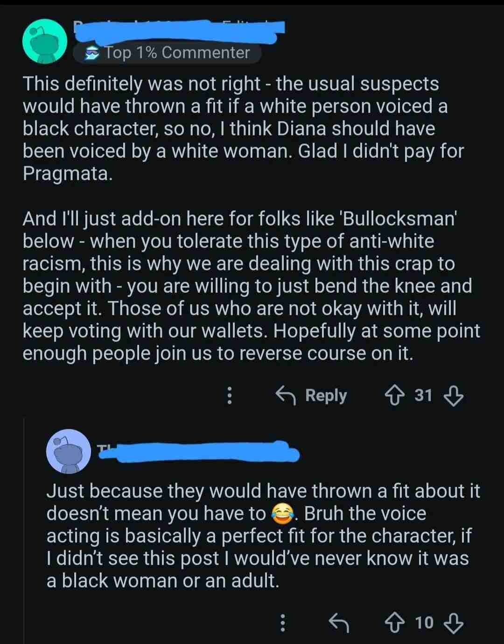
Task: Open the reply author's redacted username
Action: coord(198,452)
